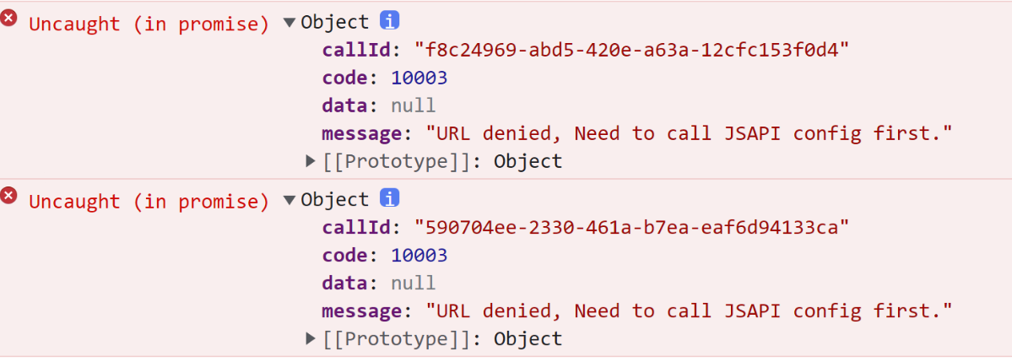Click code value 10003 in second error

point(419,255)
